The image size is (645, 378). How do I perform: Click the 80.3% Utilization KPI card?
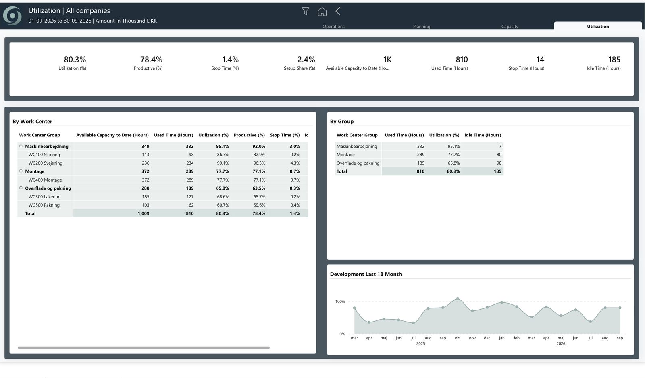pyautogui.click(x=73, y=63)
